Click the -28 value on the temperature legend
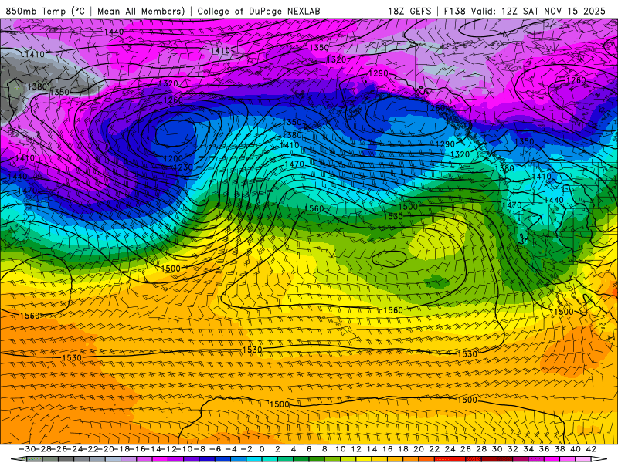Screen dimensions: 618x463 (43, 449)
